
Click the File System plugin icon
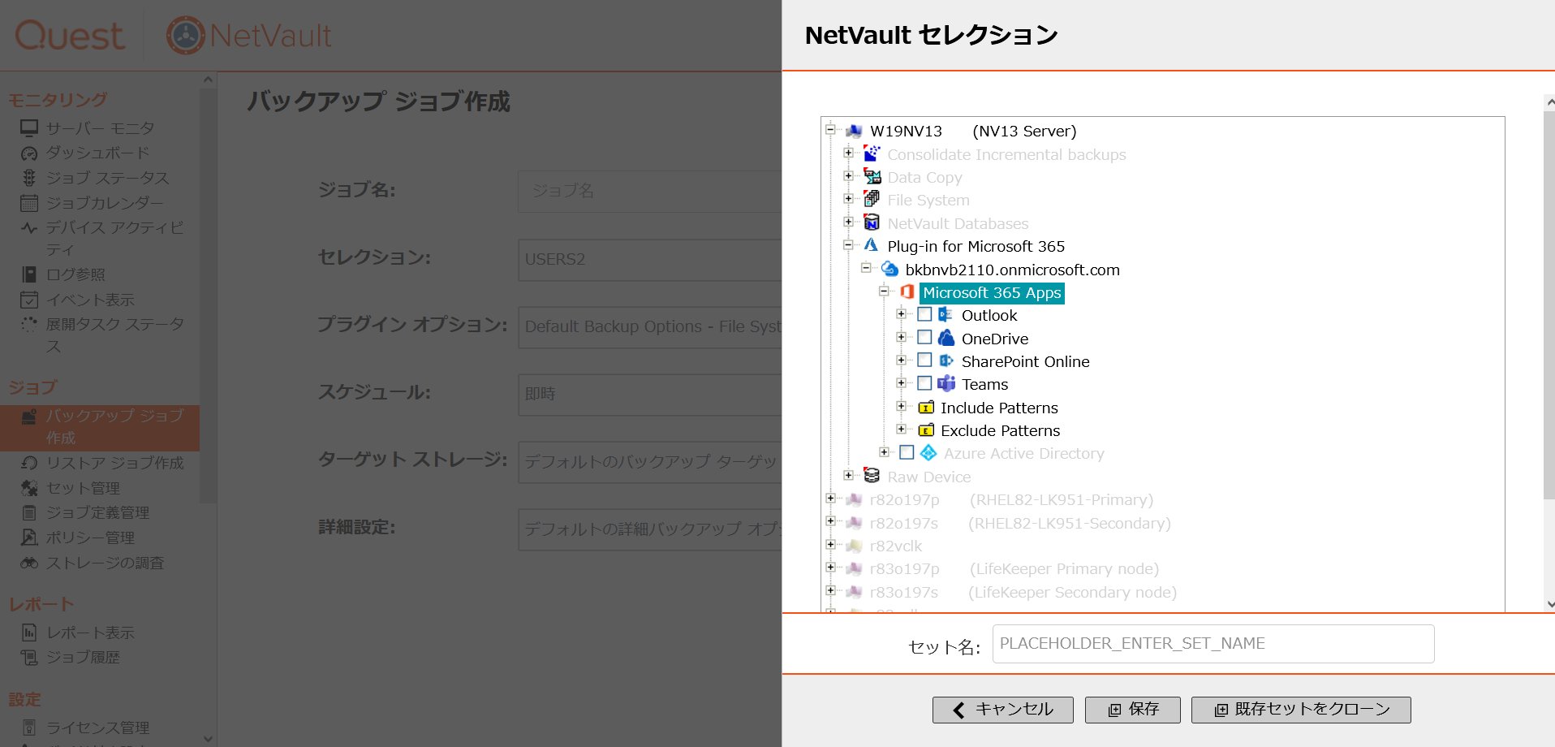tap(872, 199)
